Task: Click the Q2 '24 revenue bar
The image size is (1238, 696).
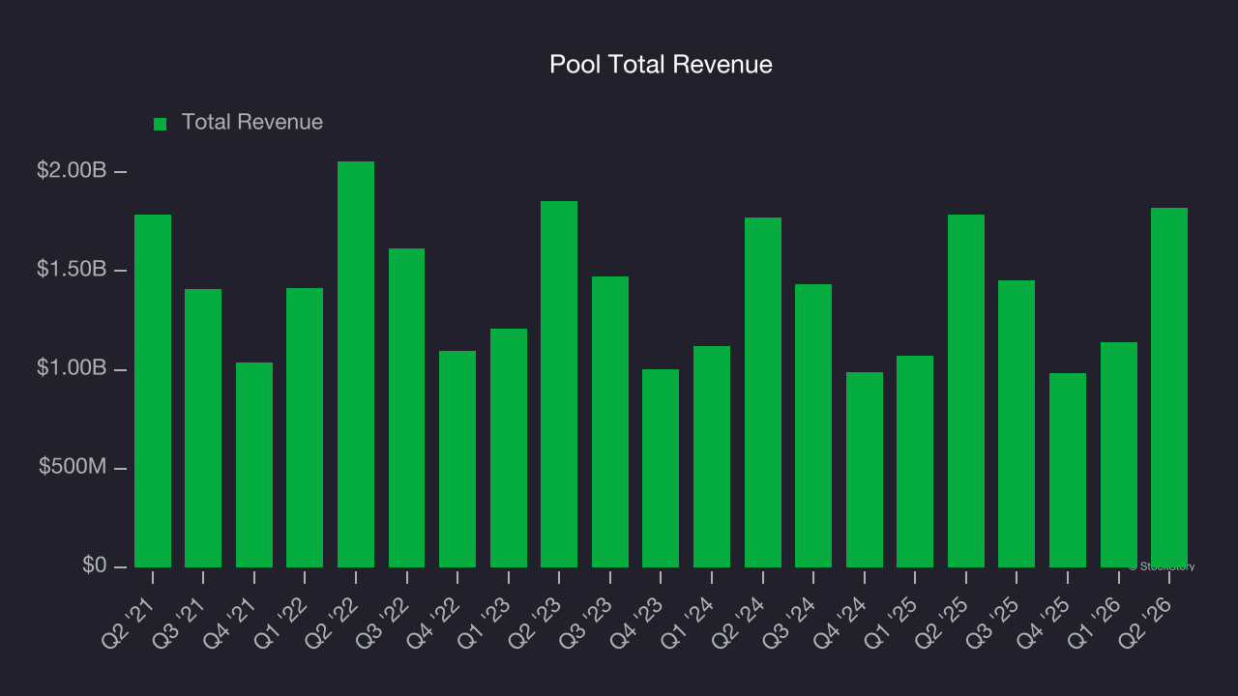Action: [x=763, y=392]
